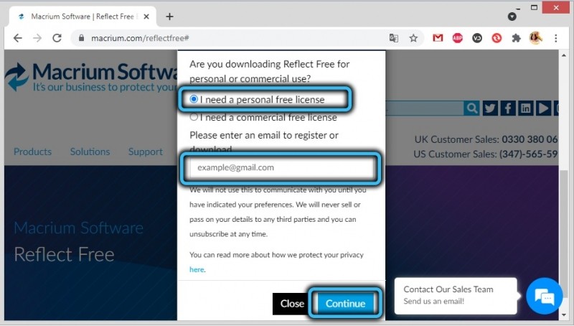Click the red circular extension icon
The width and height of the screenshot is (574, 326).
(497, 38)
